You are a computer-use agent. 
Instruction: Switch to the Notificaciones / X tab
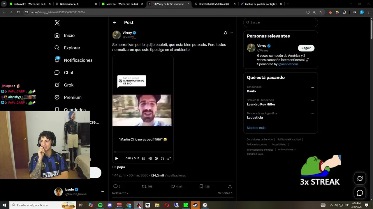click(76, 4)
